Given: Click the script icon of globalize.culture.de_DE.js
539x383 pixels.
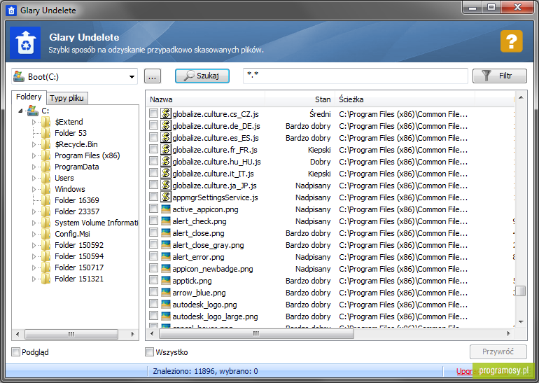Looking at the screenshot, I should point(166,125).
